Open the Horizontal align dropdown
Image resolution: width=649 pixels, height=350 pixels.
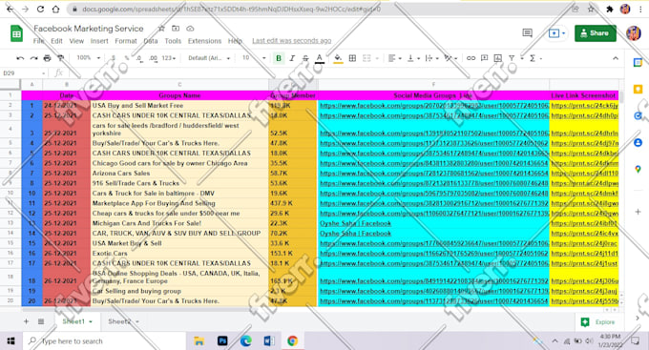(x=395, y=58)
